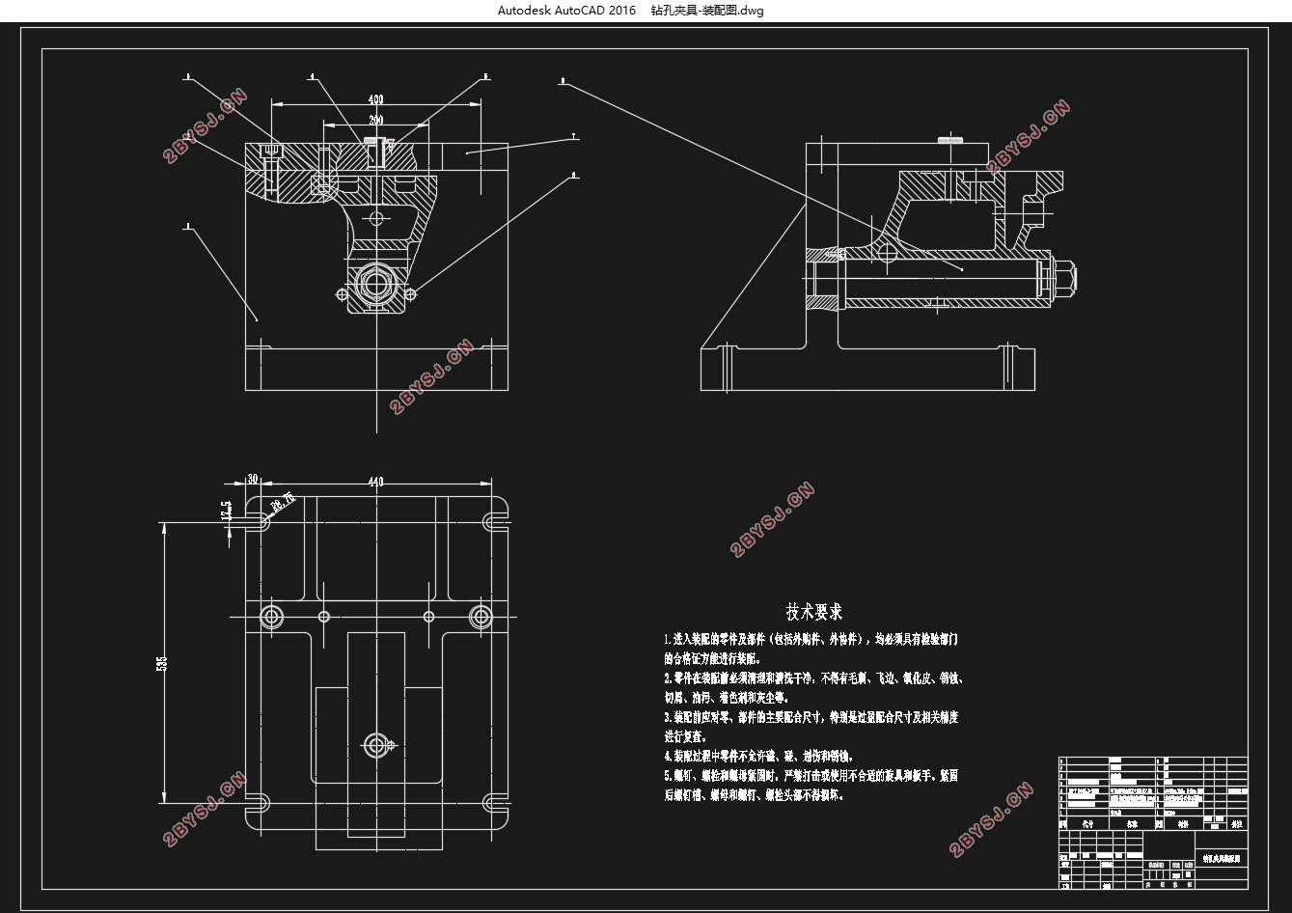This screenshot has width=1292, height=913.
Task: Select the 260 dimension text
Action: point(375,121)
